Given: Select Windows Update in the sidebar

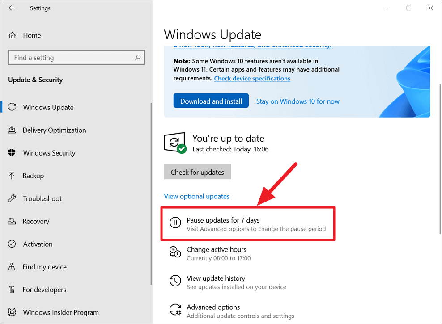Looking at the screenshot, I should (48, 107).
